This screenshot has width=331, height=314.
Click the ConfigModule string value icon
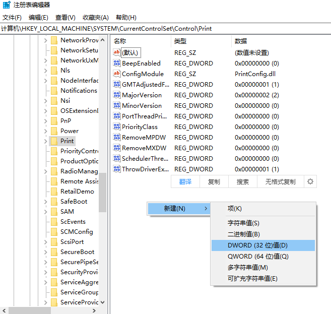117,74
